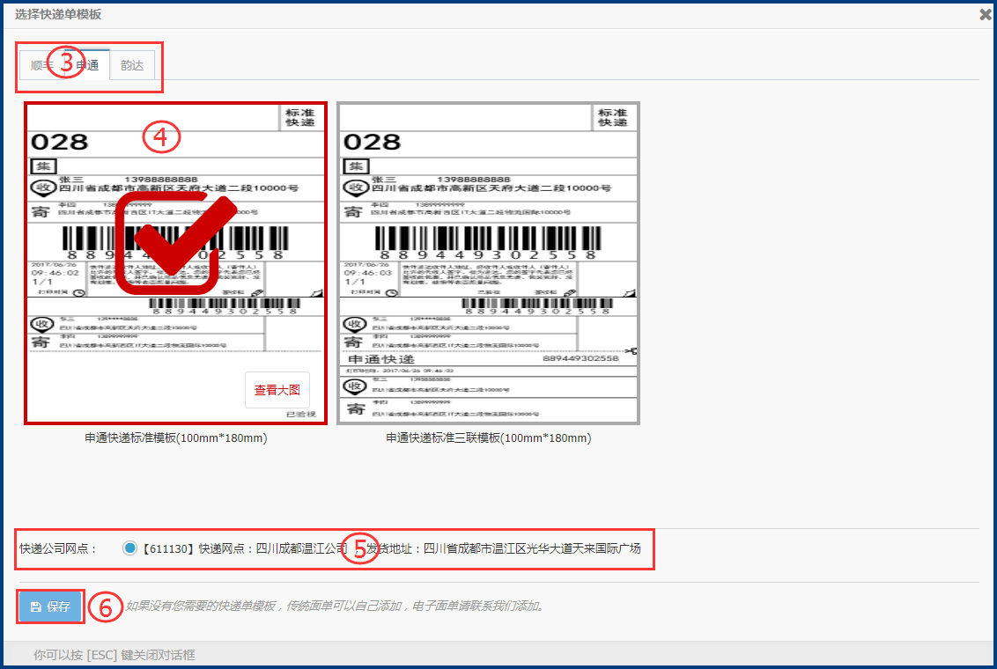
Task: Click the 发货地址 shipping address text
Action: tap(503, 548)
